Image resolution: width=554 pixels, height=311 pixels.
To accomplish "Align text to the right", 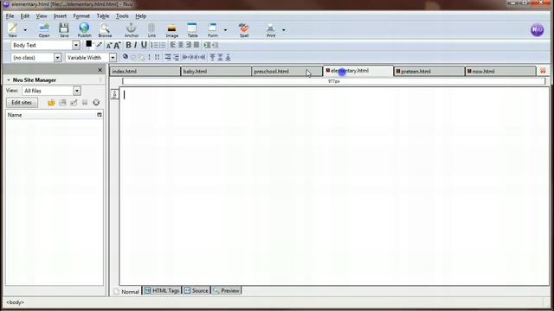I will coord(189,45).
